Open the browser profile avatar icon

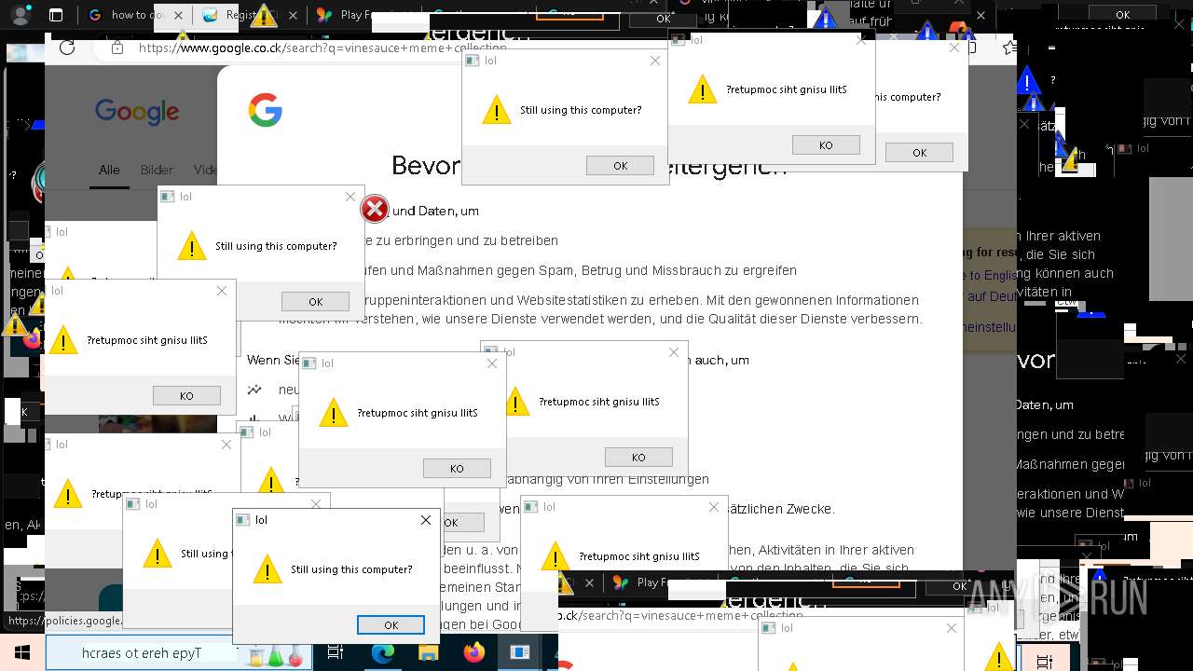click(x=21, y=15)
